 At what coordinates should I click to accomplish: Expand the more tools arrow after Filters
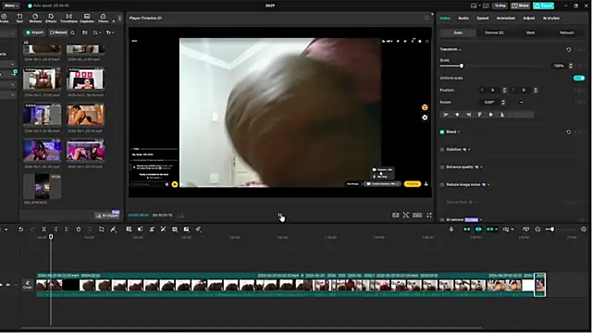(x=119, y=18)
